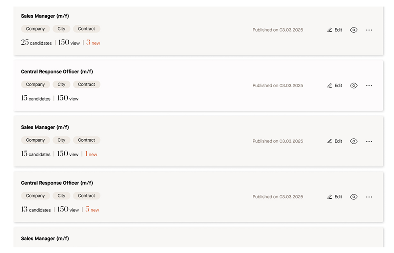
Task: Open the eye preview icon on Central Response Officer
Action: pyautogui.click(x=354, y=85)
